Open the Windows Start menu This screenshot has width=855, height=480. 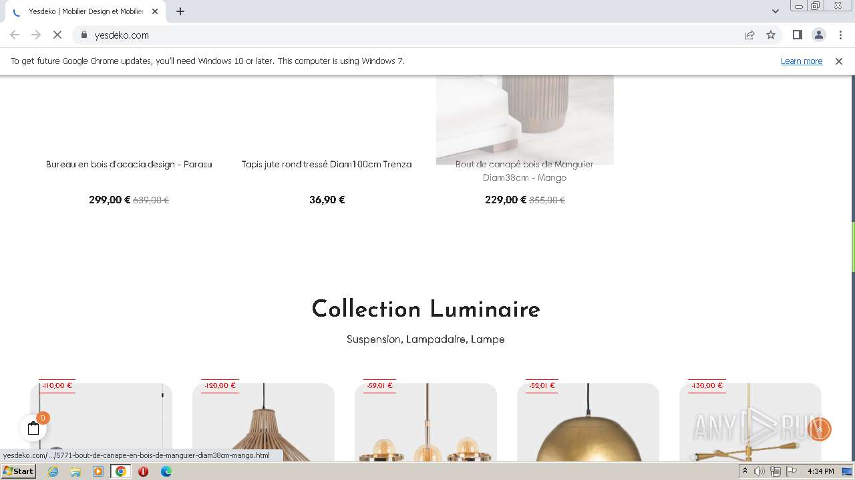19,471
